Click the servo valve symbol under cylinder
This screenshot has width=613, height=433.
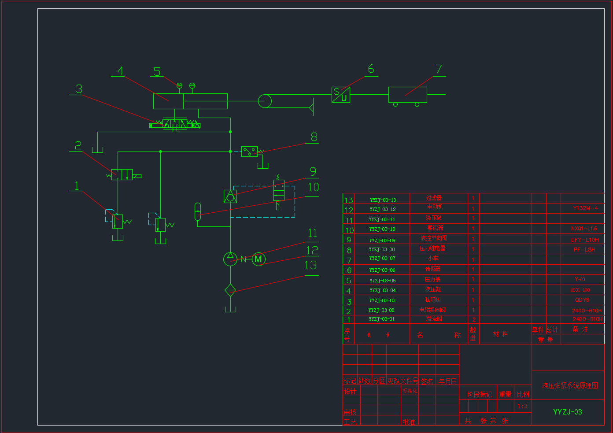175,124
